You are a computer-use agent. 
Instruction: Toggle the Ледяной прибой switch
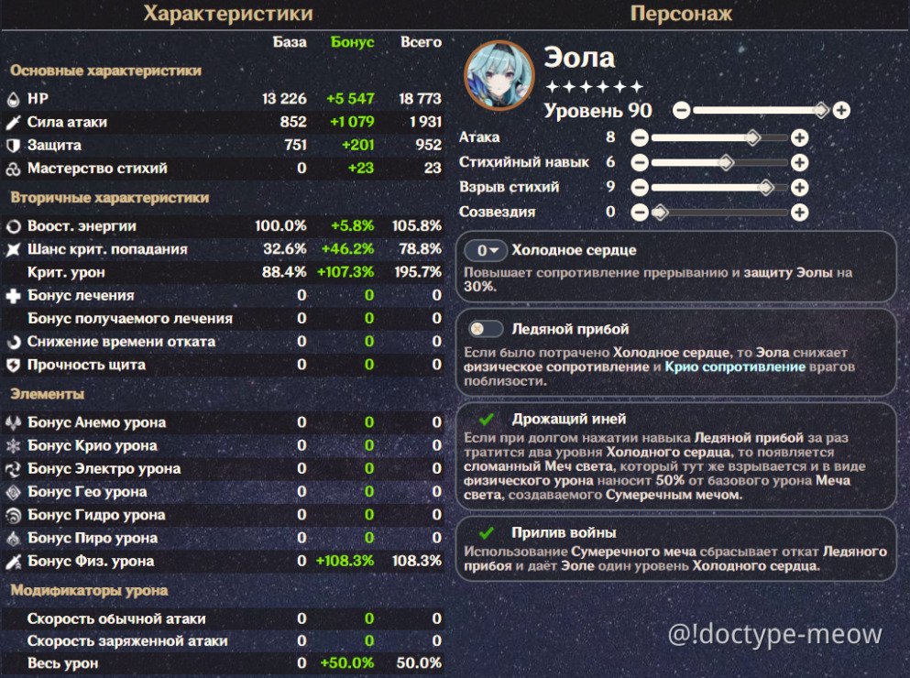tap(486, 329)
